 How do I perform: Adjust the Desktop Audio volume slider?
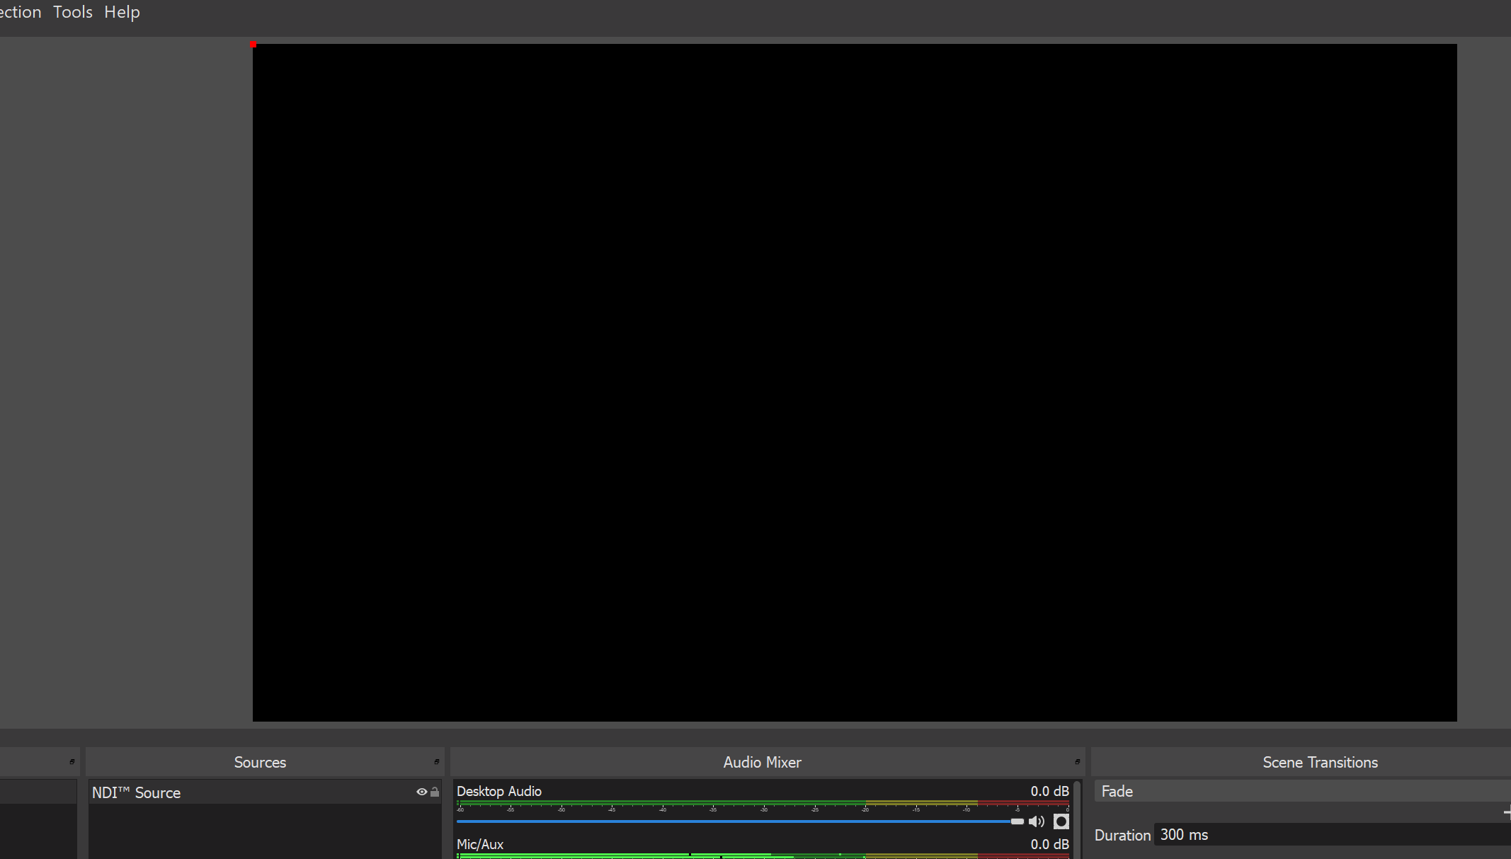[x=736, y=821]
